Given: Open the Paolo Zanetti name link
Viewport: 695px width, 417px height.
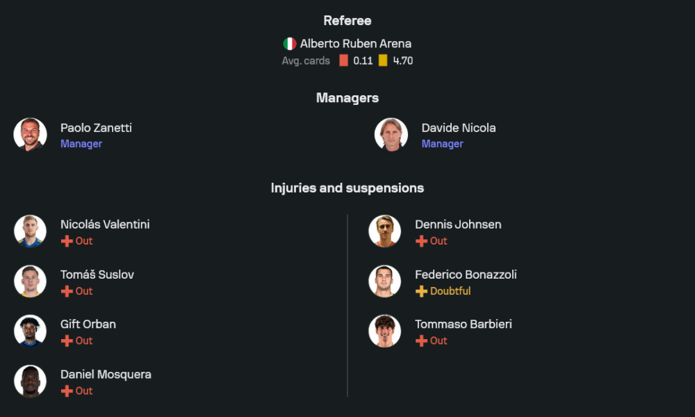Looking at the screenshot, I should click(96, 128).
